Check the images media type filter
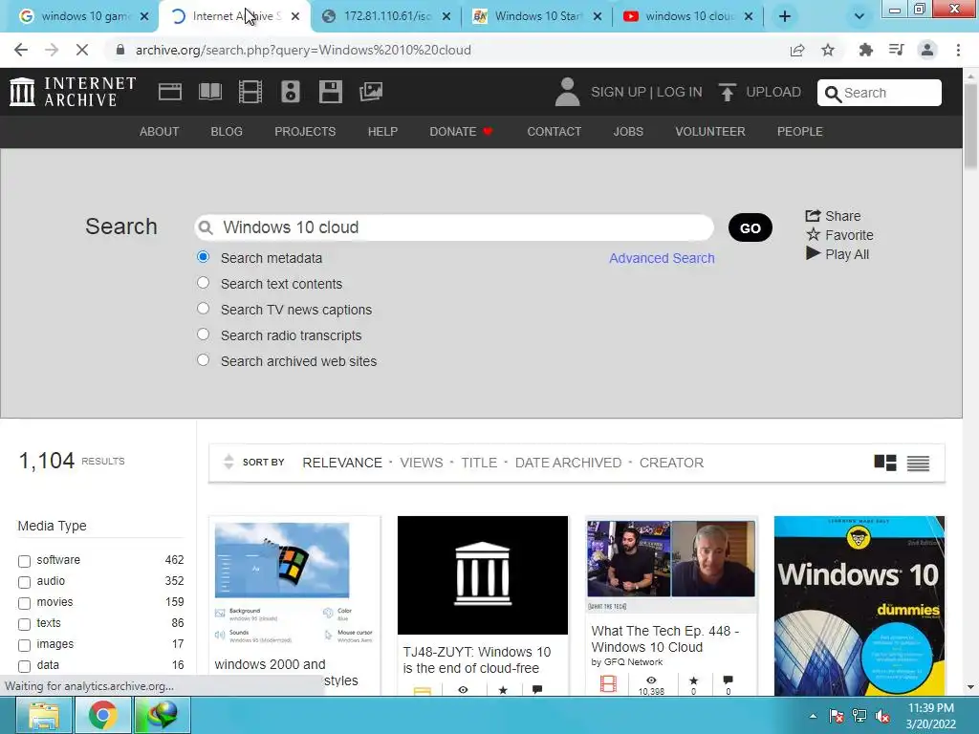The width and height of the screenshot is (979, 734). [x=24, y=645]
